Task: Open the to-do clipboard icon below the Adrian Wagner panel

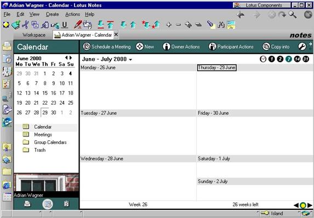Action: 66,204
